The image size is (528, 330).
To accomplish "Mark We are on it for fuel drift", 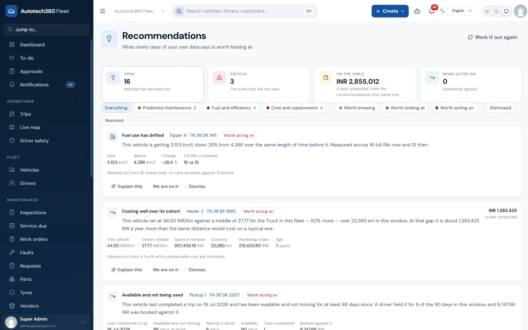I will pyautogui.click(x=166, y=186).
